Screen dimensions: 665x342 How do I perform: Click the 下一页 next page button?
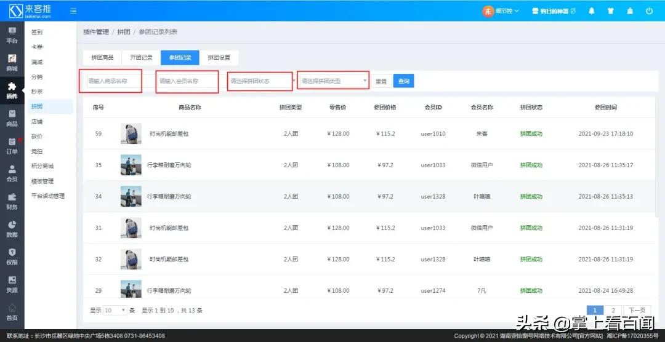pyautogui.click(x=637, y=310)
